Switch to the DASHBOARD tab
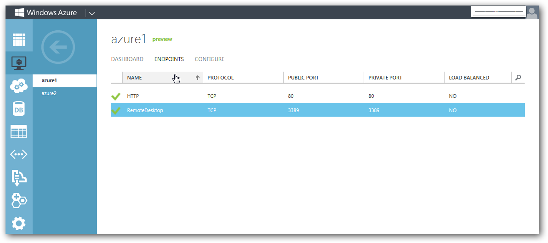The image size is (548, 243). [127, 59]
